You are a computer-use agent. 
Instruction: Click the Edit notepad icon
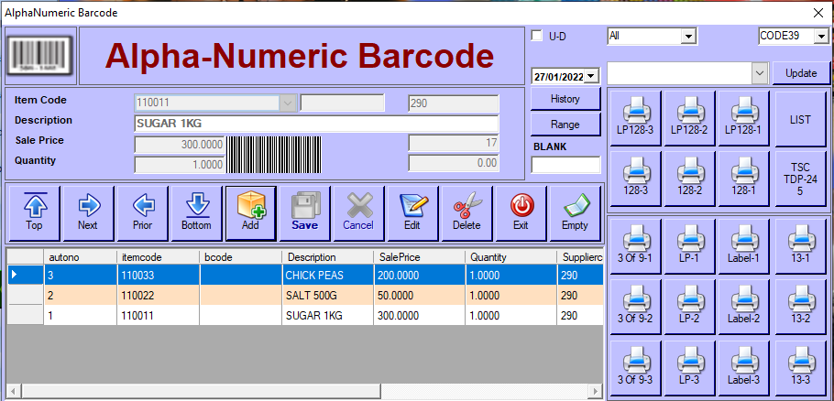coord(412,205)
